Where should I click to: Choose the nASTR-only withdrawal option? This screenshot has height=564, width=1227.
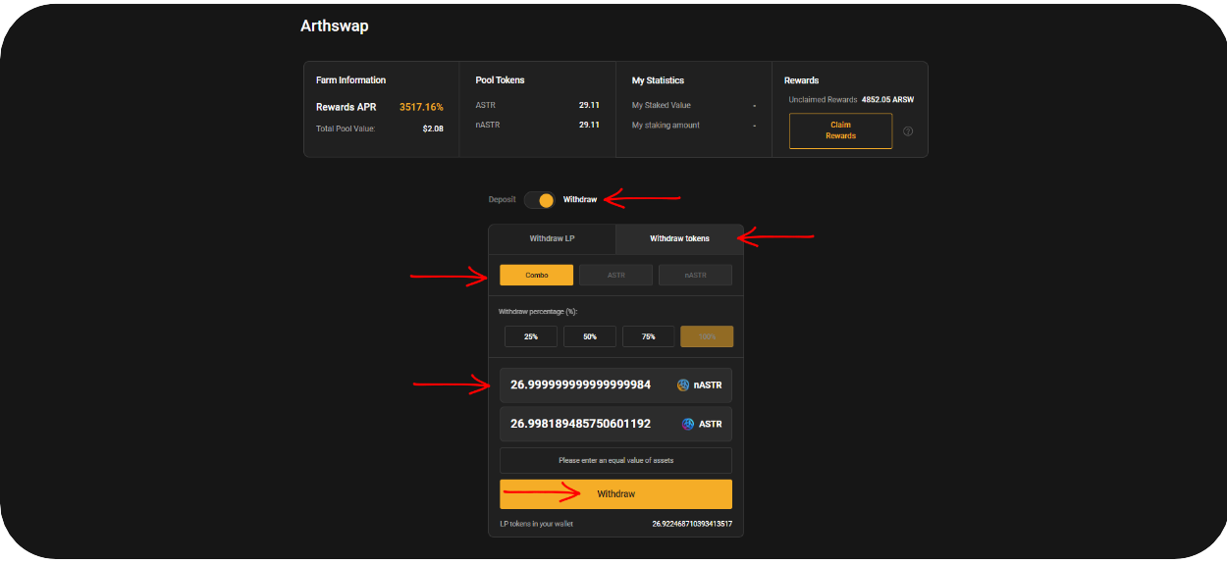[695, 276]
